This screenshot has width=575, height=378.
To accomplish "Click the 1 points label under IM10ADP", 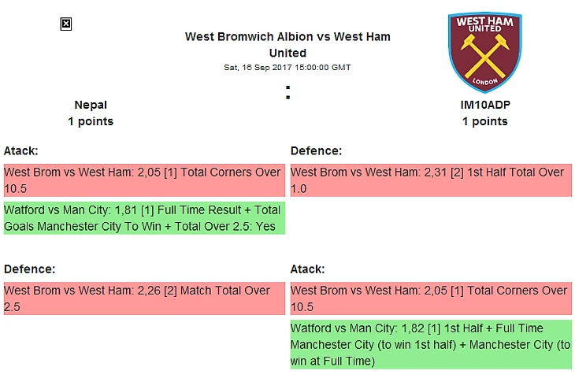I will point(484,121).
